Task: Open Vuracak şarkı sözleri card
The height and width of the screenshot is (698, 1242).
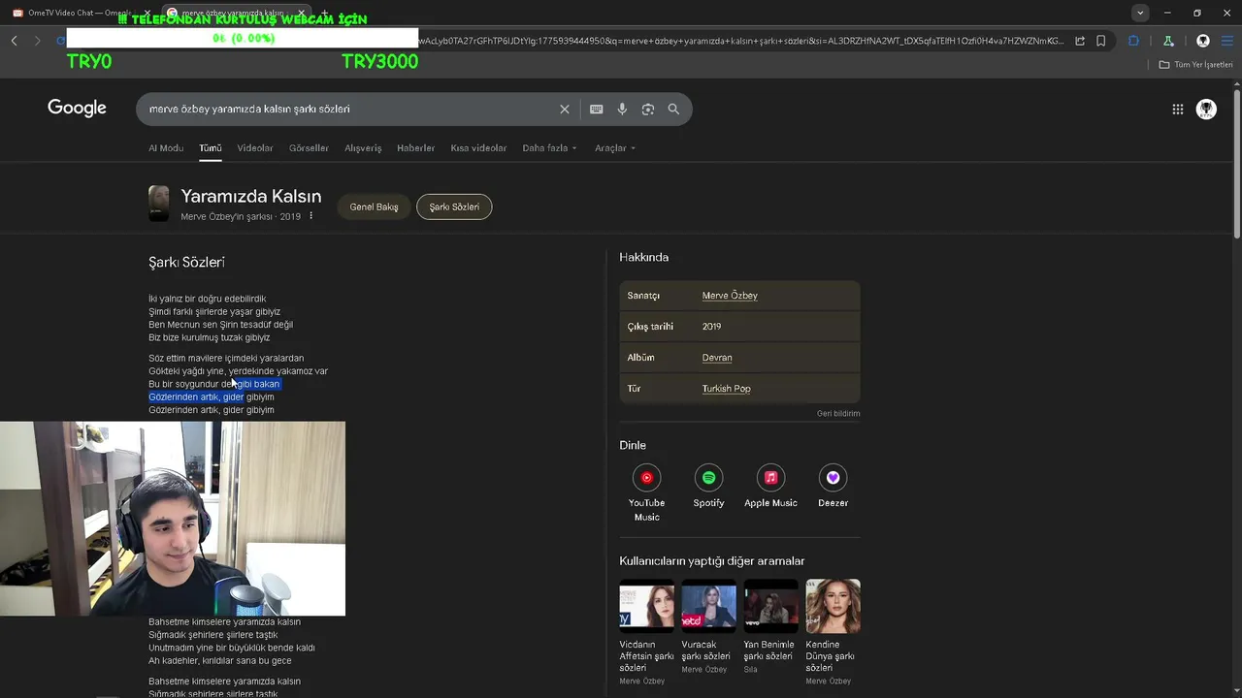Action: tap(708, 627)
